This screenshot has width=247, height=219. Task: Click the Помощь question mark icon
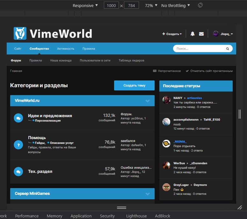click(18, 145)
